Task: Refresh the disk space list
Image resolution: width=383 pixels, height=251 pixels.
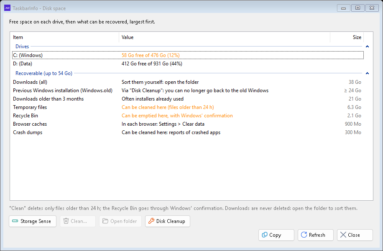Action: tap(316, 235)
